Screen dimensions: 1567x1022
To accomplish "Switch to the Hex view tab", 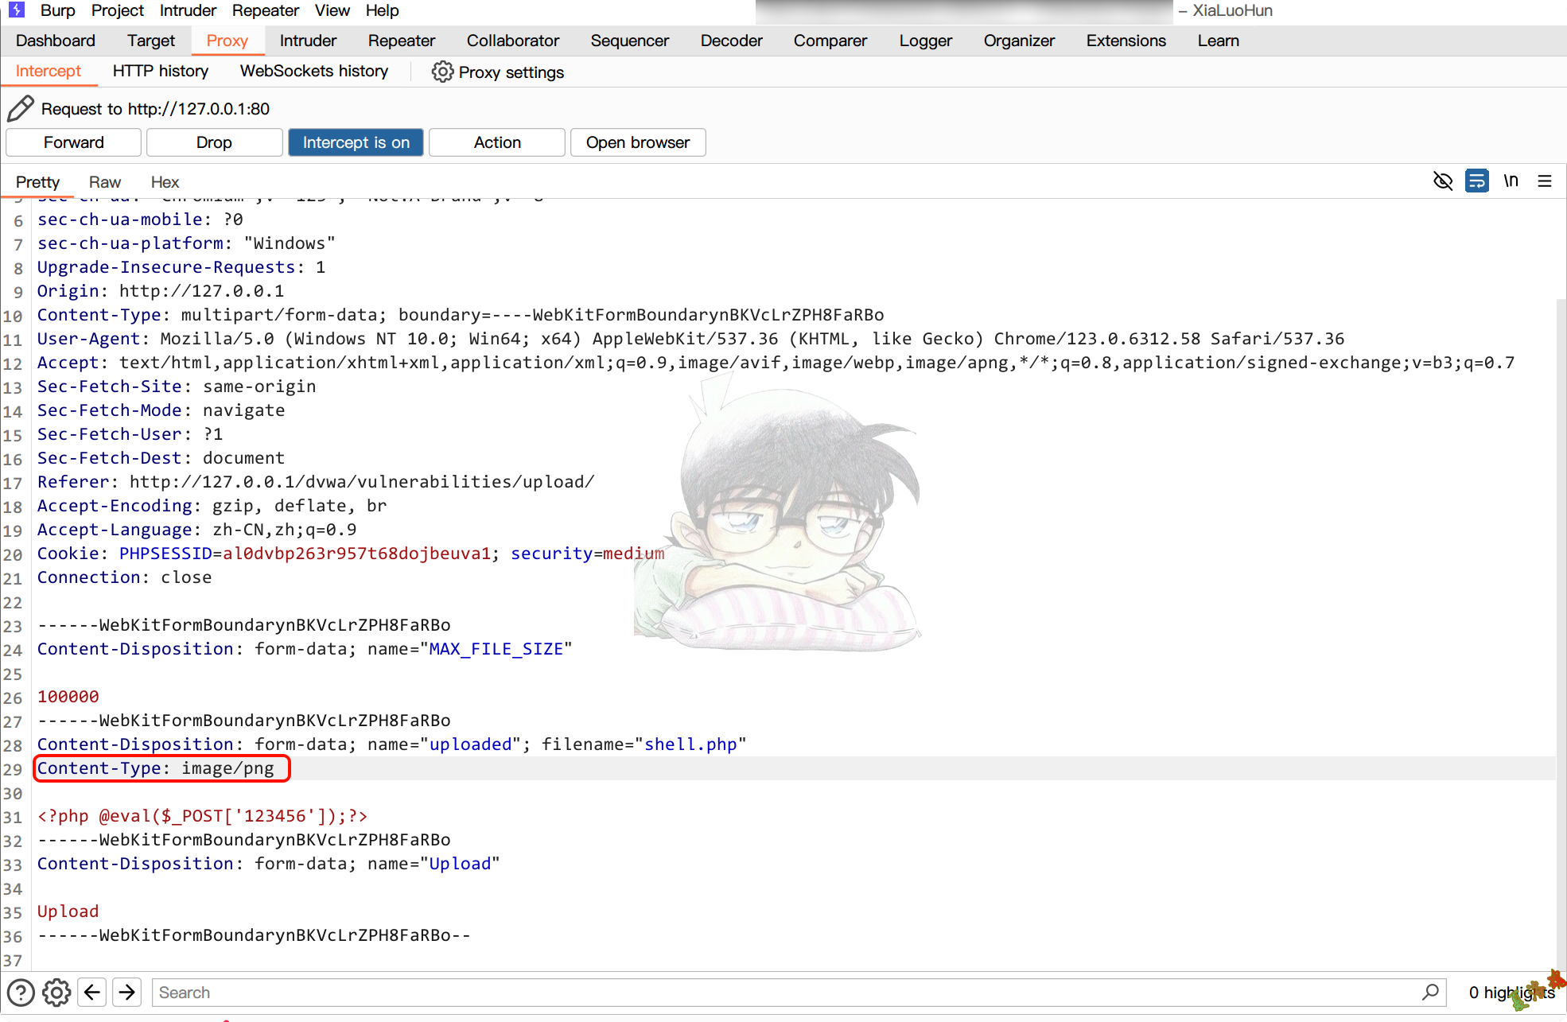I will [165, 182].
